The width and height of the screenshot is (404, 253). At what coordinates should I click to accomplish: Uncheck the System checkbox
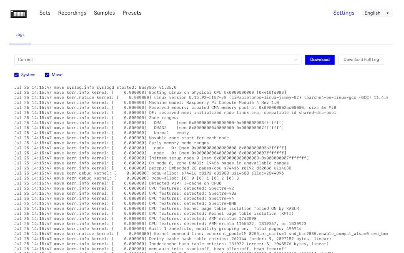(17, 75)
